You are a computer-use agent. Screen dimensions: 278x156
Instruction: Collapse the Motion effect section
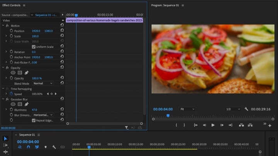point(3,26)
